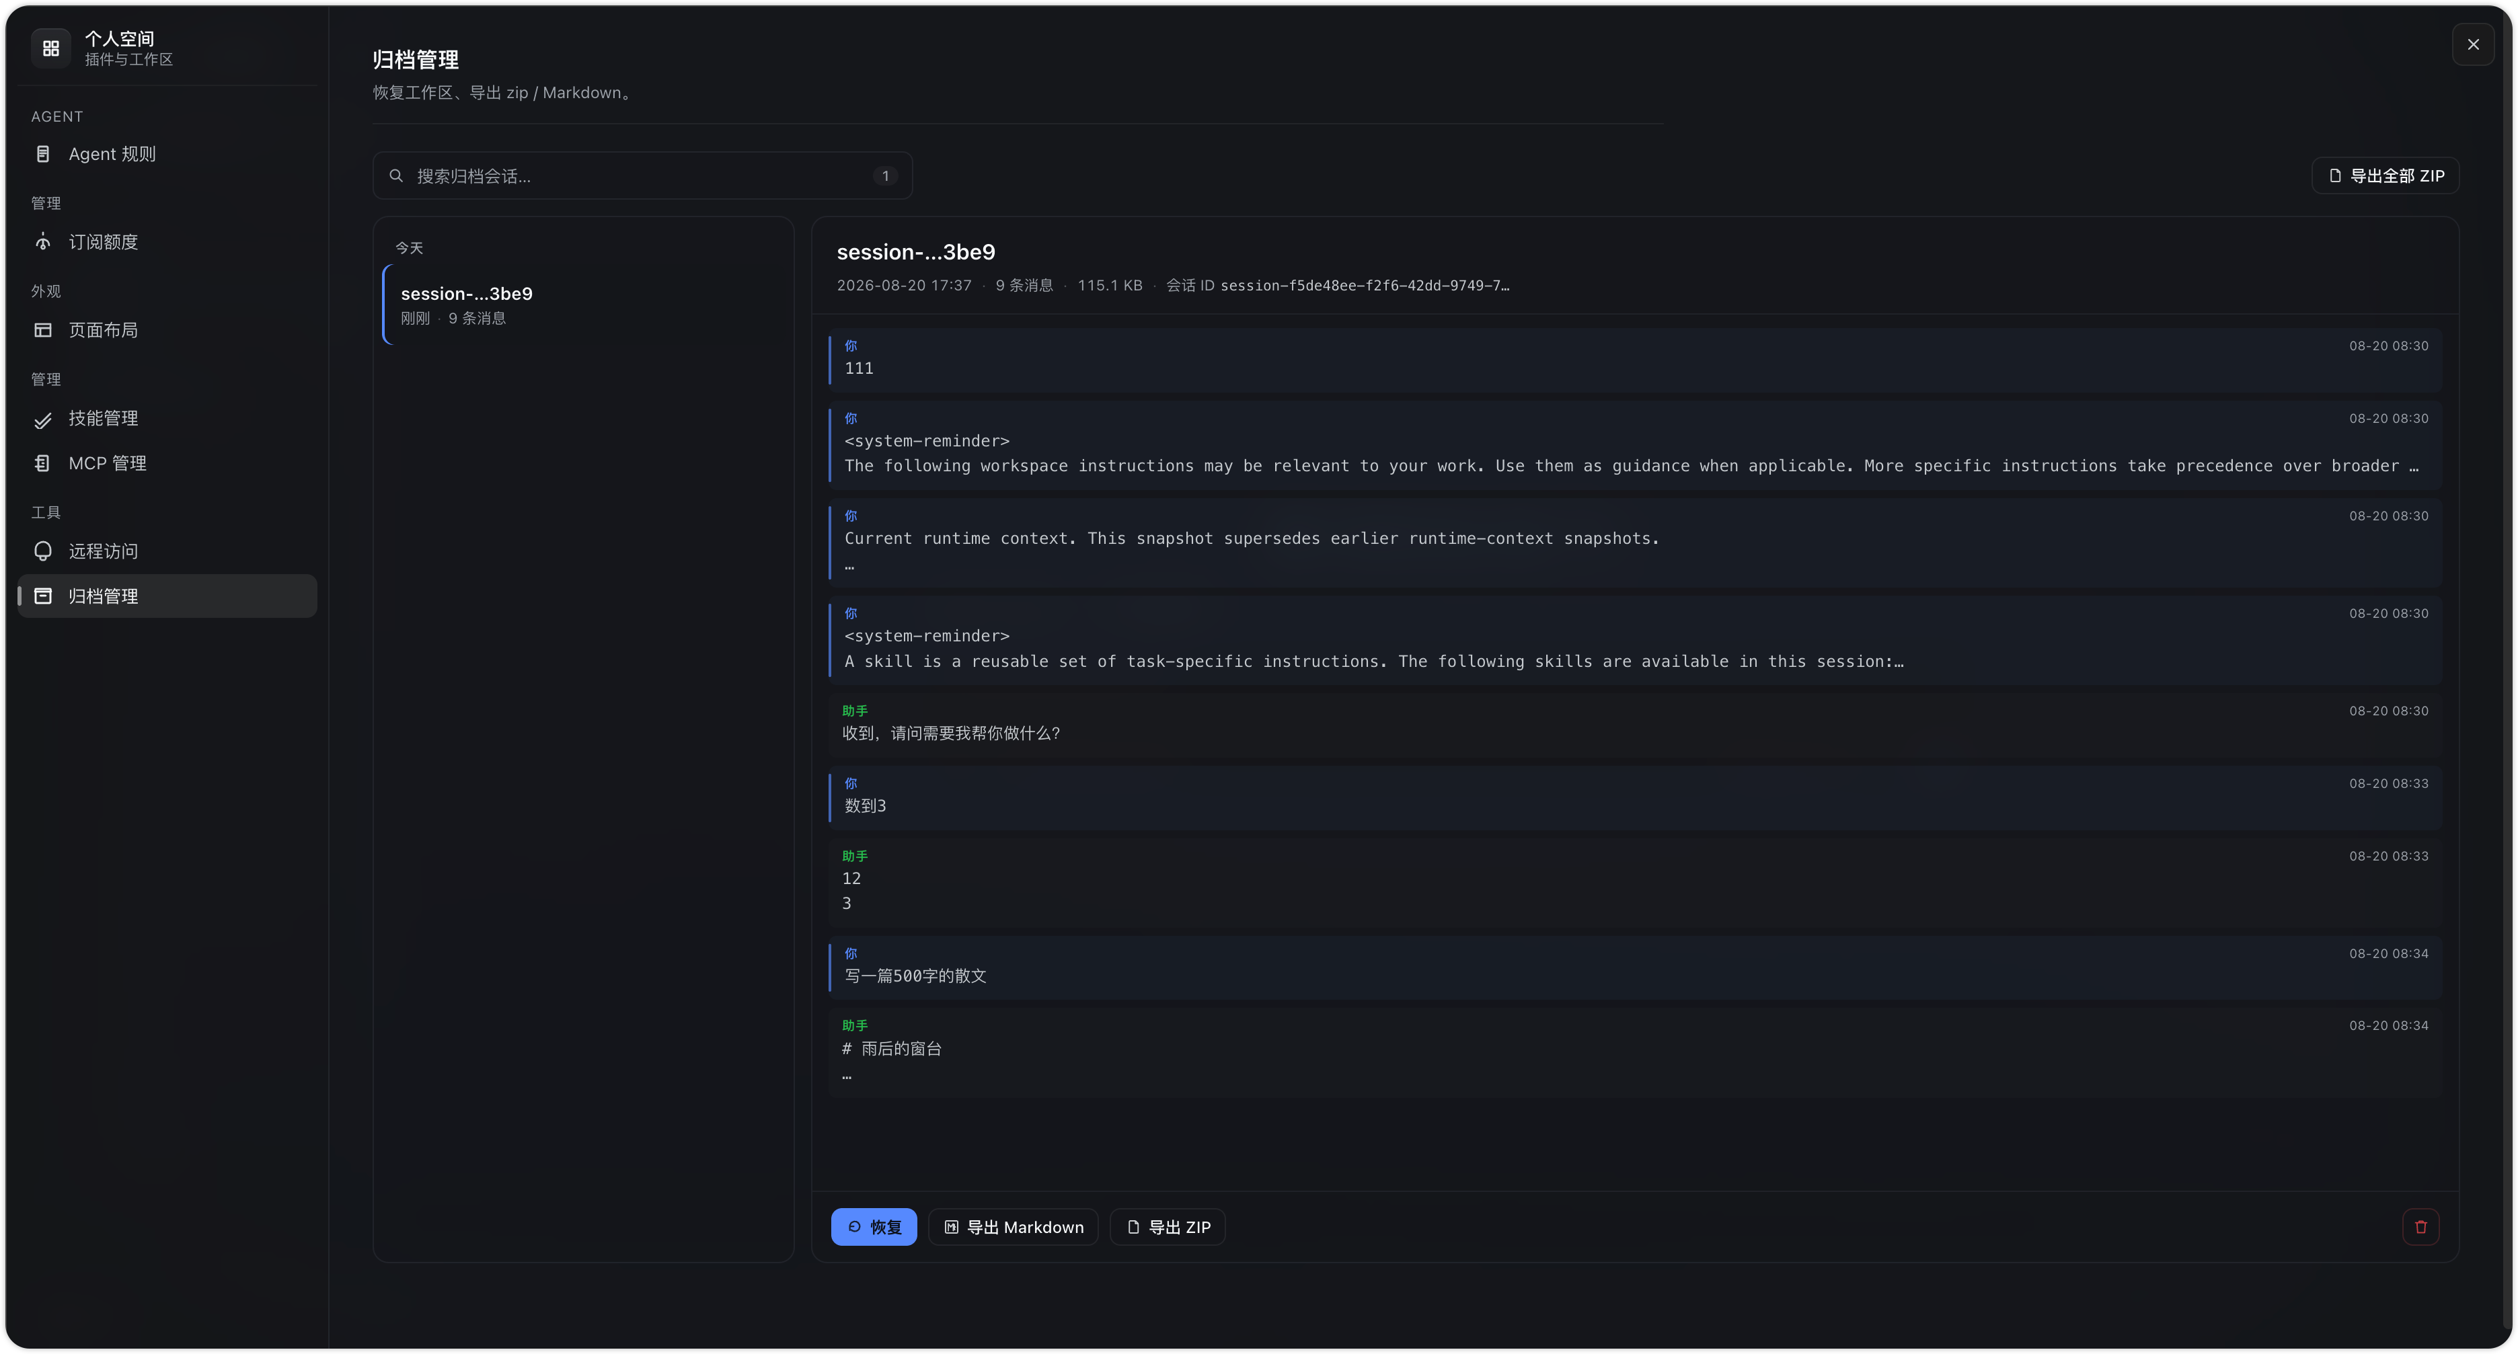
Task: Click the 个人空间 grid icon
Action: [x=51, y=48]
